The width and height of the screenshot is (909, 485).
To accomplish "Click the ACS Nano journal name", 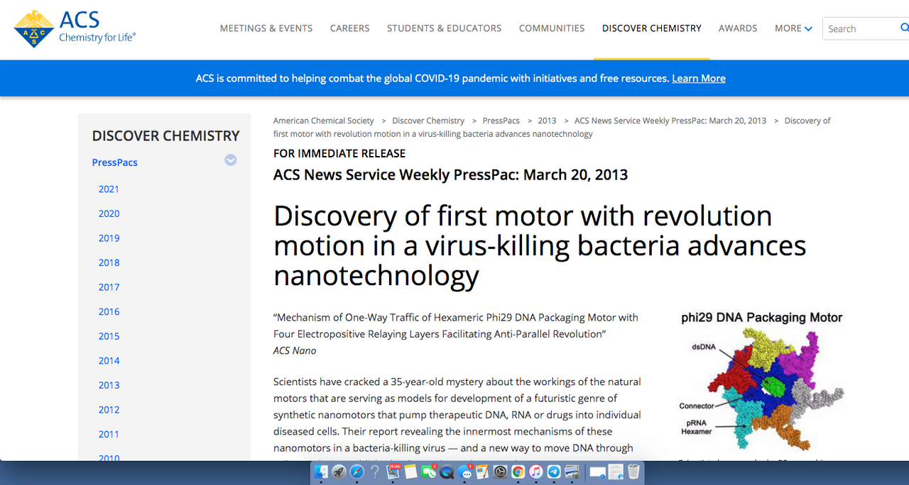I will pos(295,350).
